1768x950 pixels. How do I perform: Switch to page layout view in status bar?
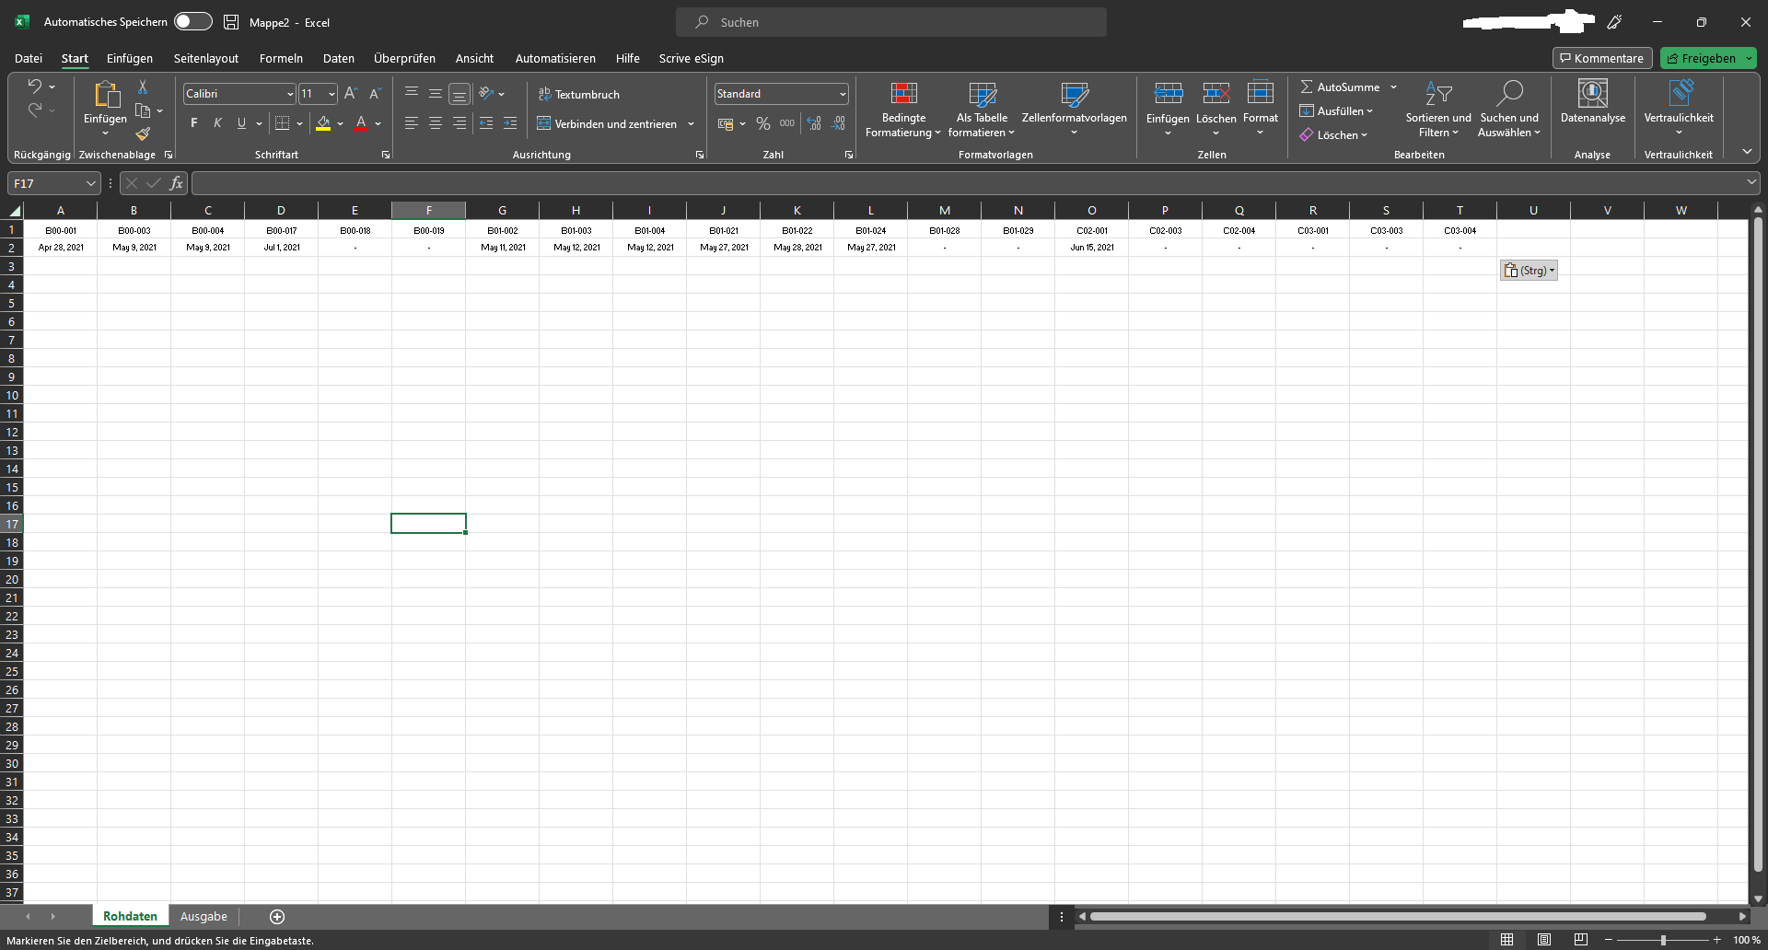[x=1544, y=940]
